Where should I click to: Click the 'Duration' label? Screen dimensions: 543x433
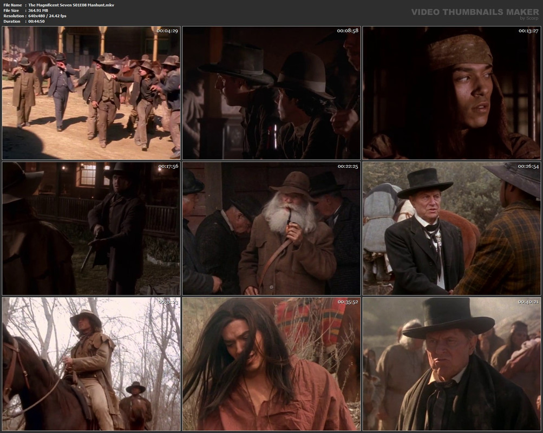click(12, 22)
